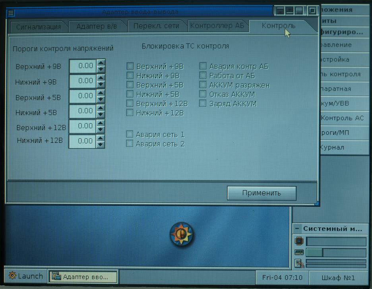This screenshot has height=289, width=372.
Task: Check the Авария сеть 2 checkbox
Action: point(130,144)
